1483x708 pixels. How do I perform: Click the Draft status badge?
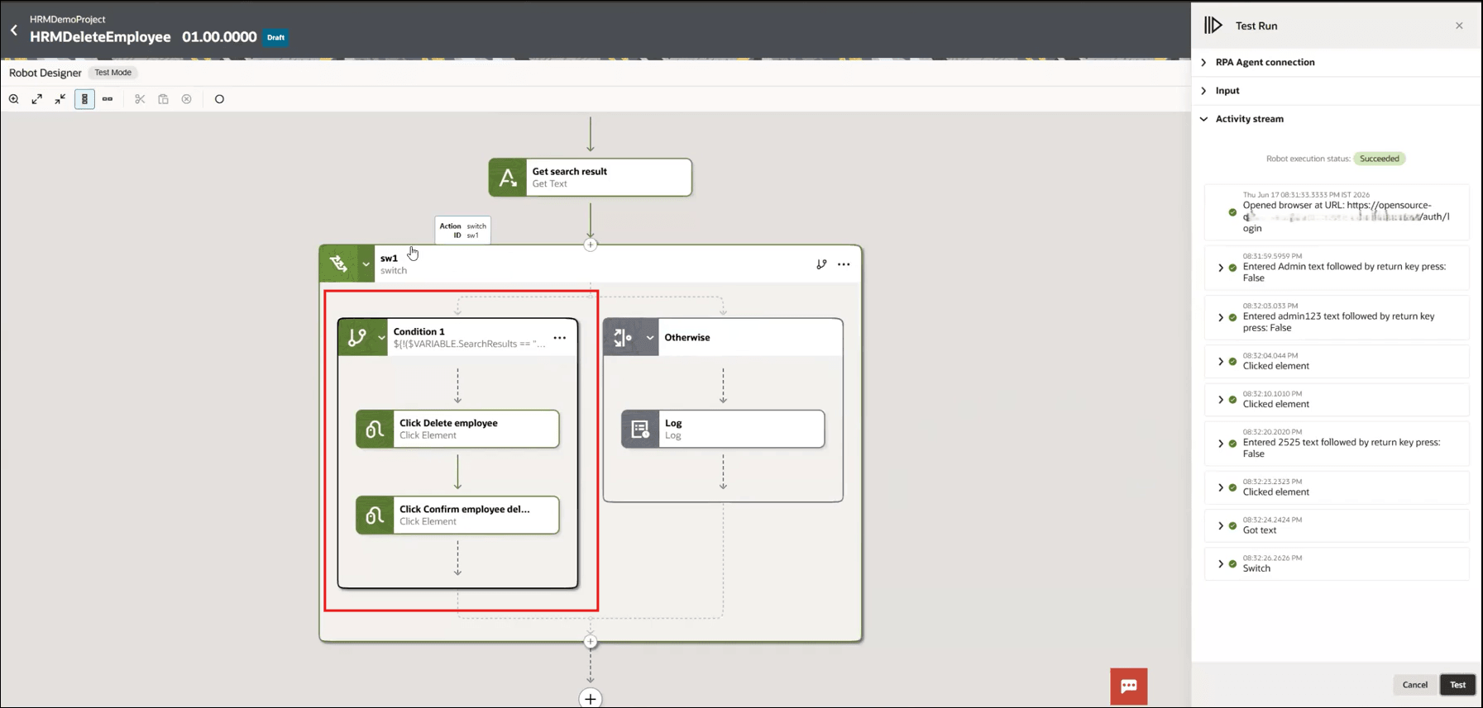[275, 37]
